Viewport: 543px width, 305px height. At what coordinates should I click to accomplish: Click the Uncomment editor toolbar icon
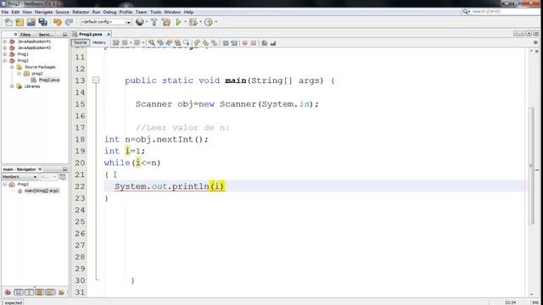(x=273, y=43)
